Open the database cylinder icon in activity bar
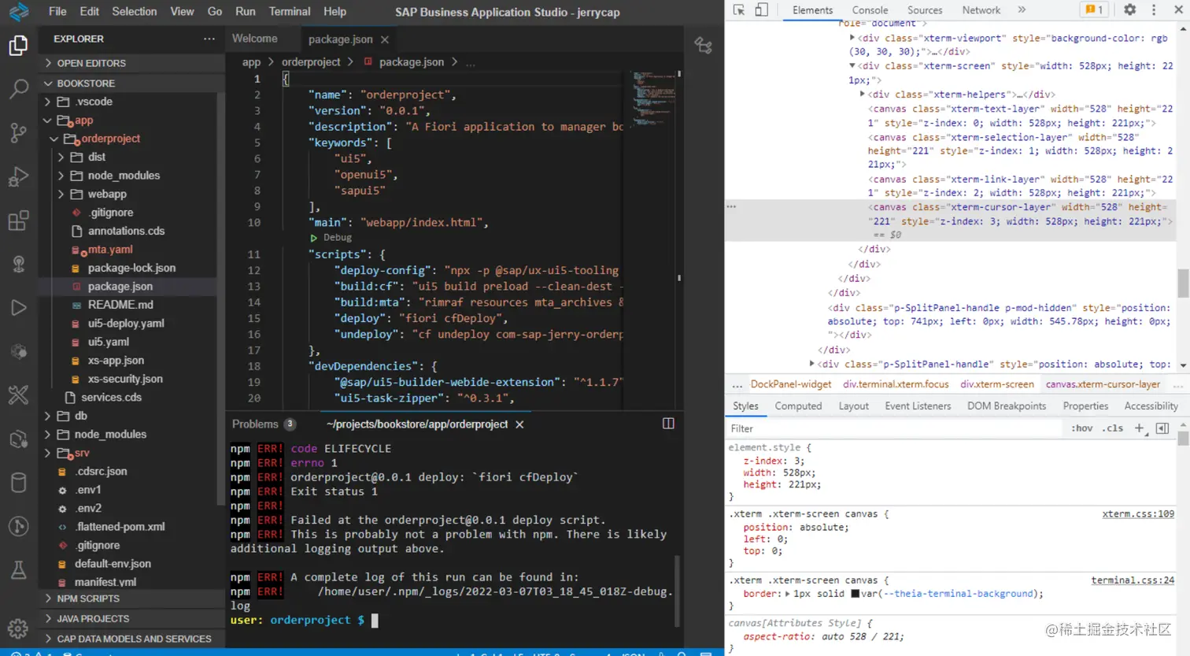 click(18, 482)
